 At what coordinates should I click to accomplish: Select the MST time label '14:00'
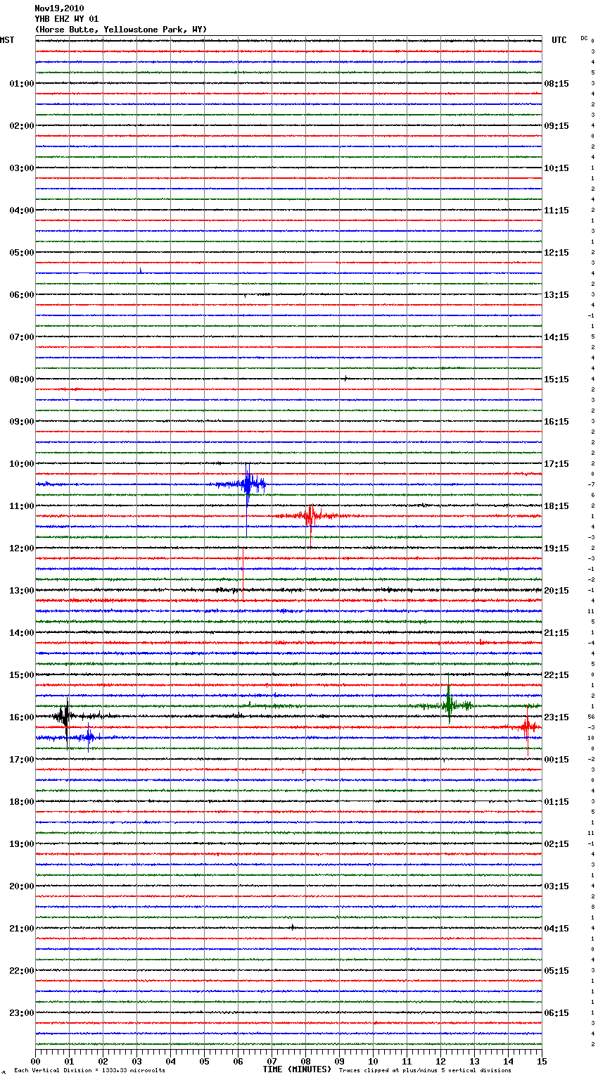(x=22, y=633)
